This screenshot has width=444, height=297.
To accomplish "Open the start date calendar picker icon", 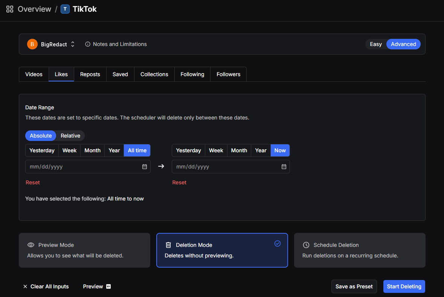I will coord(144,167).
